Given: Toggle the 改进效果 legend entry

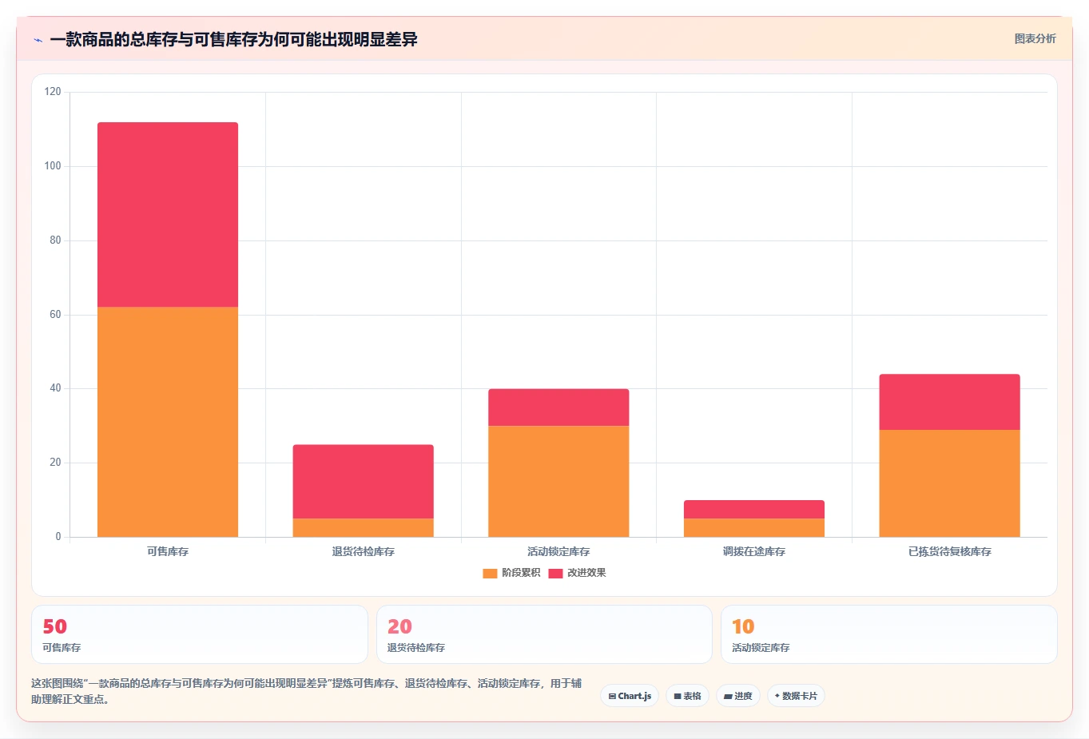Looking at the screenshot, I should pos(577,573).
